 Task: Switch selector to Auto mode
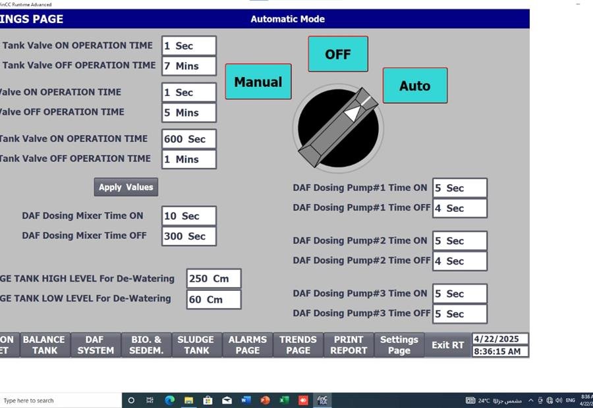(x=415, y=86)
